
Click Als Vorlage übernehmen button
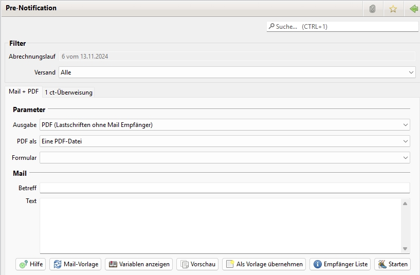[x=264, y=264]
